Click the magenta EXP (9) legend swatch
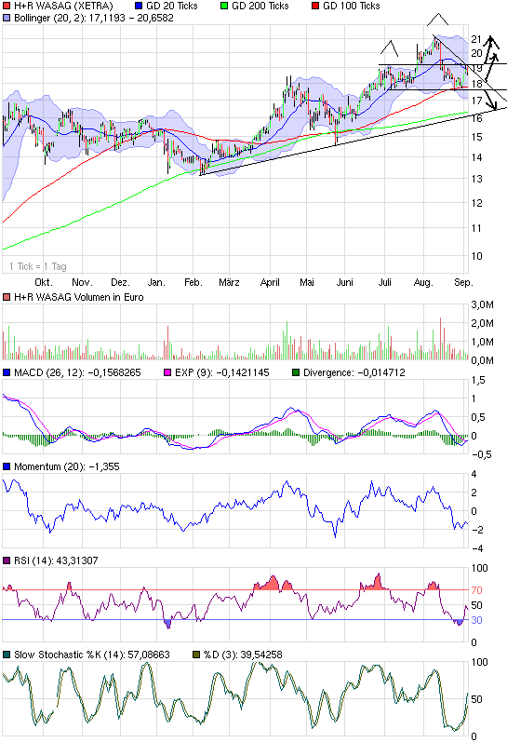The width and height of the screenshot is (507, 756). point(167,372)
